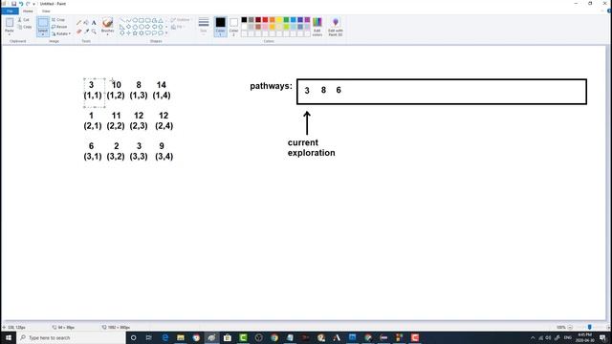Open the Action Center notifications icon
612x344 pixels.
pos(602,337)
